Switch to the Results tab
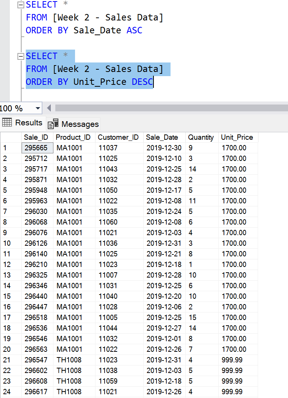The height and width of the screenshot is (398, 288). pyautogui.click(x=23, y=123)
